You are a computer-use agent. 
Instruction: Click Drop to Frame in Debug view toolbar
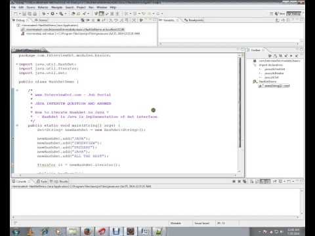pyautogui.click(x=127, y=20)
